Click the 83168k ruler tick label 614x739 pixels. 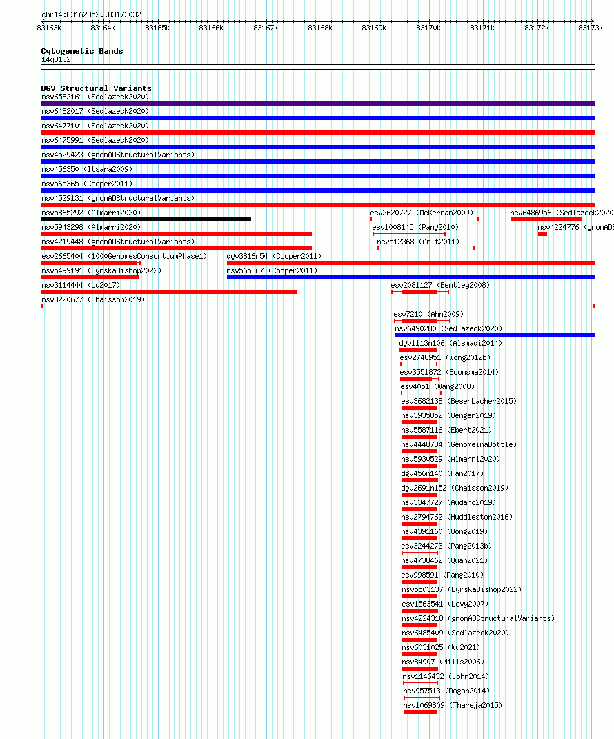point(320,28)
